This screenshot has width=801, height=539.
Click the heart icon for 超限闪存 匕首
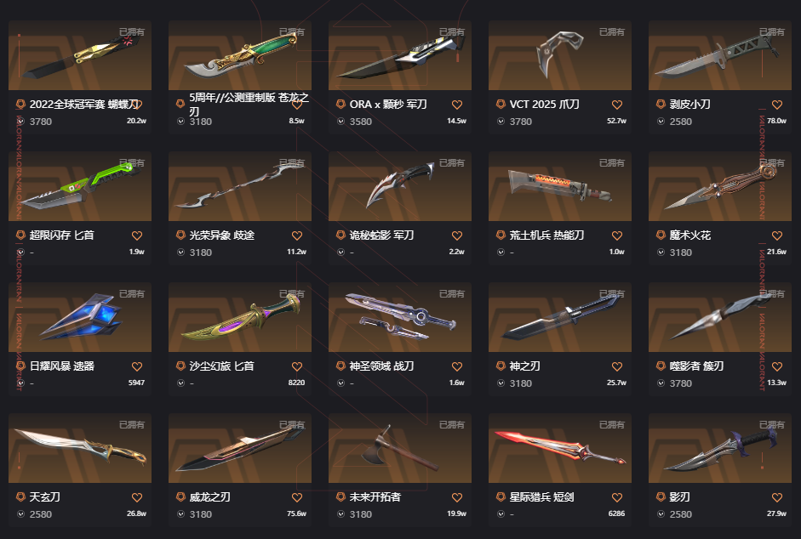(x=137, y=235)
